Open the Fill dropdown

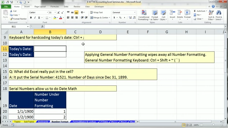(x=197, y=15)
